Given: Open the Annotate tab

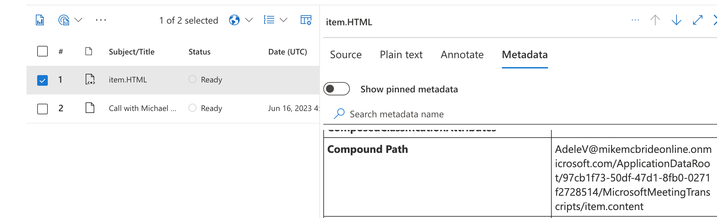Looking at the screenshot, I should point(462,55).
